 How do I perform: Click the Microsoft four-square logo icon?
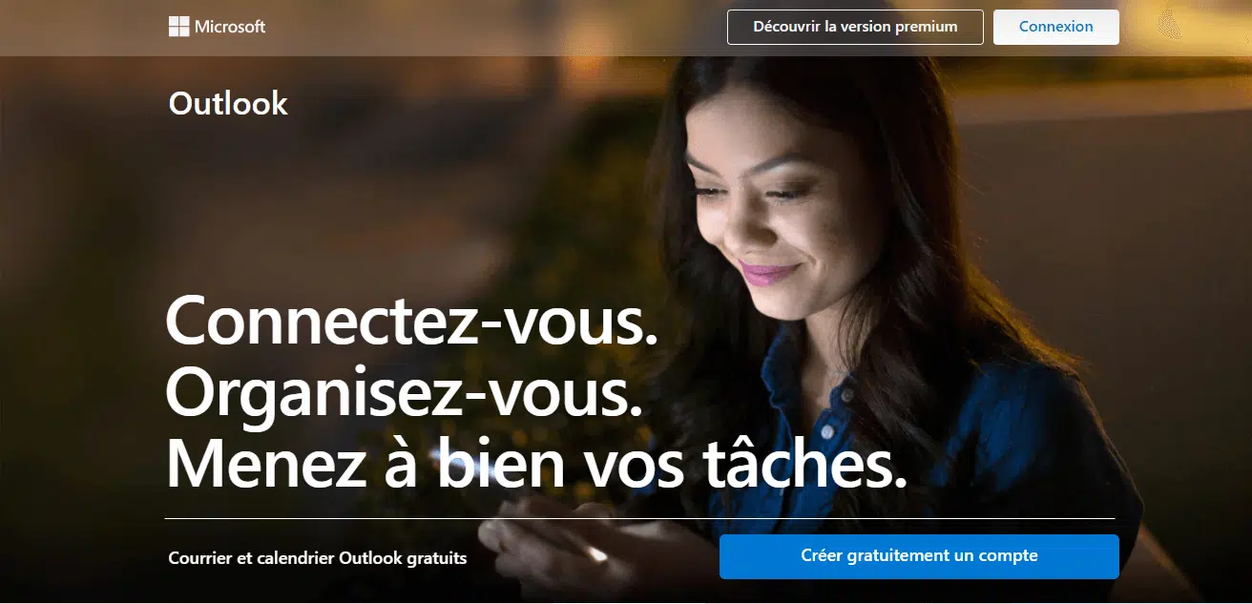[x=178, y=27]
